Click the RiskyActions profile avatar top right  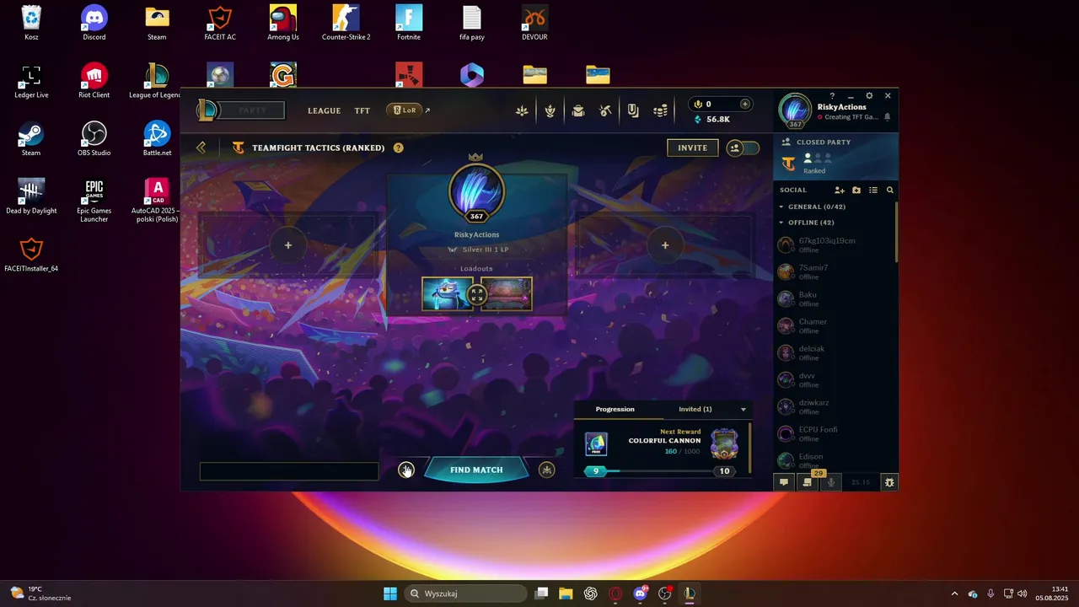pyautogui.click(x=795, y=110)
